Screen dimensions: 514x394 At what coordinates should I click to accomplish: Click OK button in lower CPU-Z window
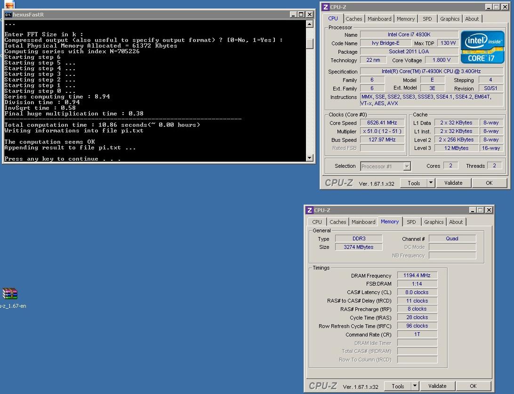[473, 386]
